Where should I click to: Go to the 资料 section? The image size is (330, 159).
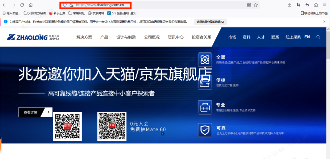pos(247,37)
